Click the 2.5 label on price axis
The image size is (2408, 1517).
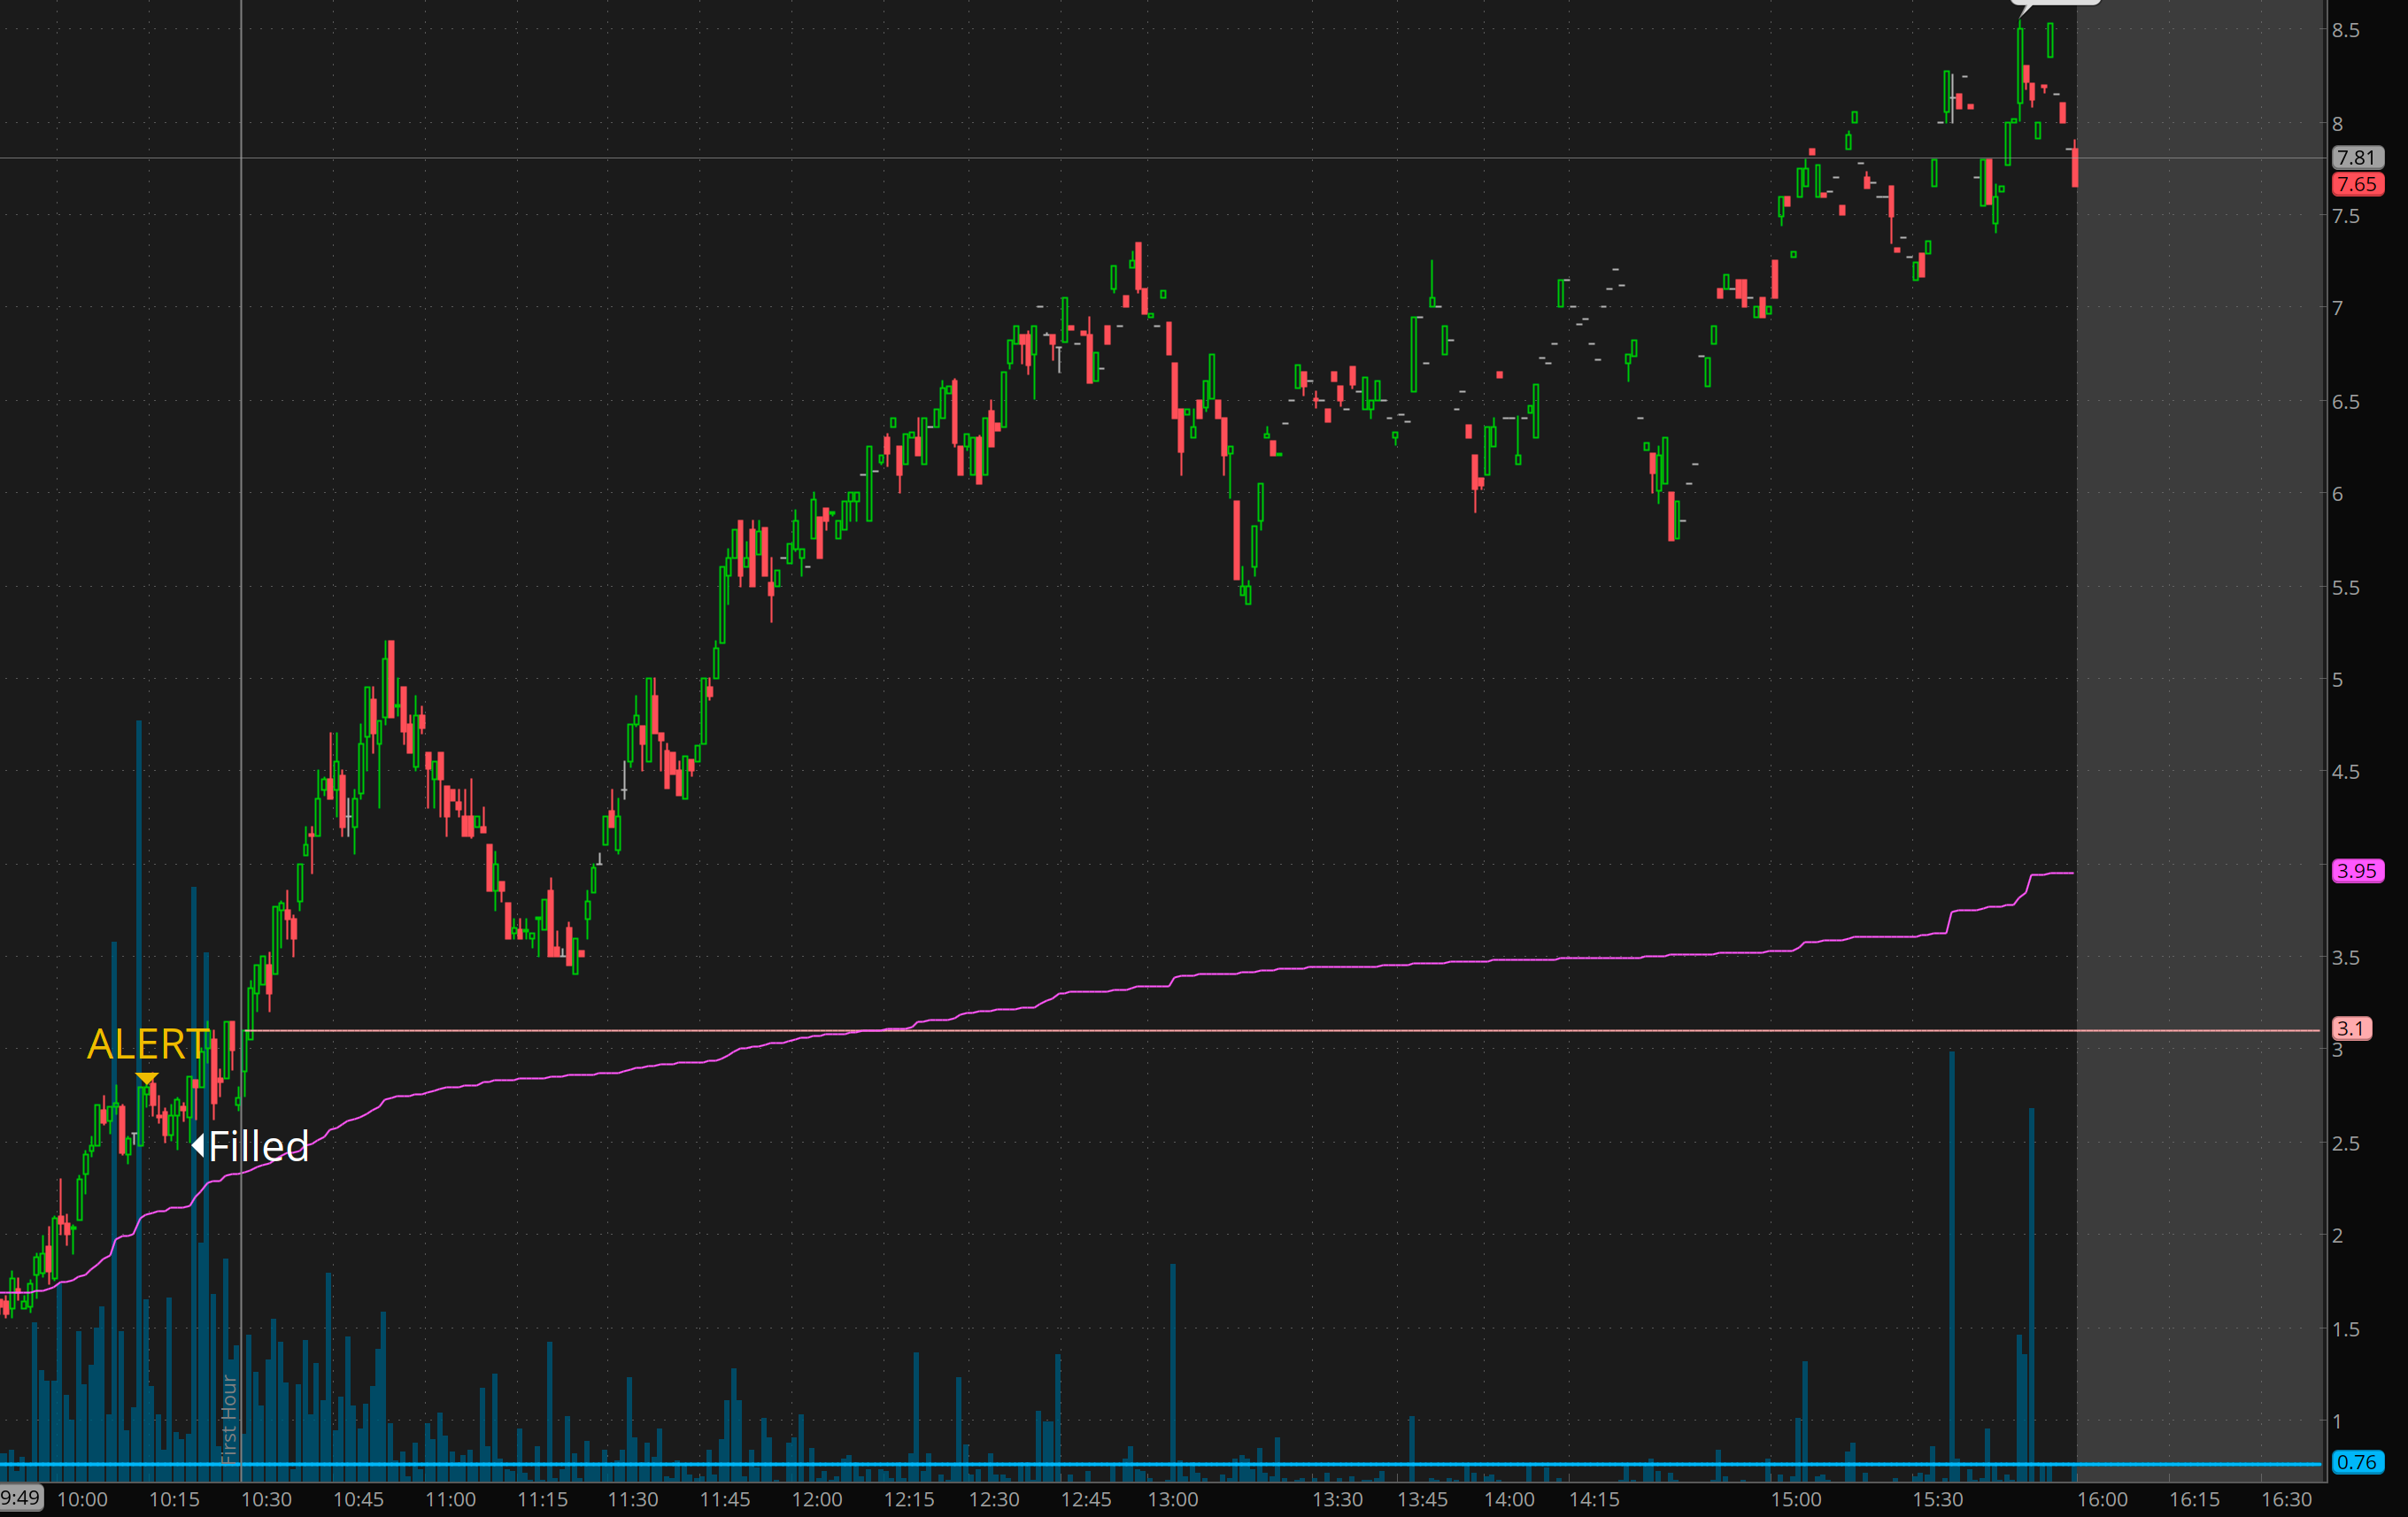tap(2346, 1143)
